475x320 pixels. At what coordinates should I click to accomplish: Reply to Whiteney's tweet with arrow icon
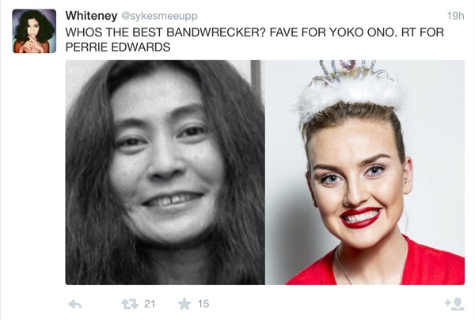click(x=75, y=303)
